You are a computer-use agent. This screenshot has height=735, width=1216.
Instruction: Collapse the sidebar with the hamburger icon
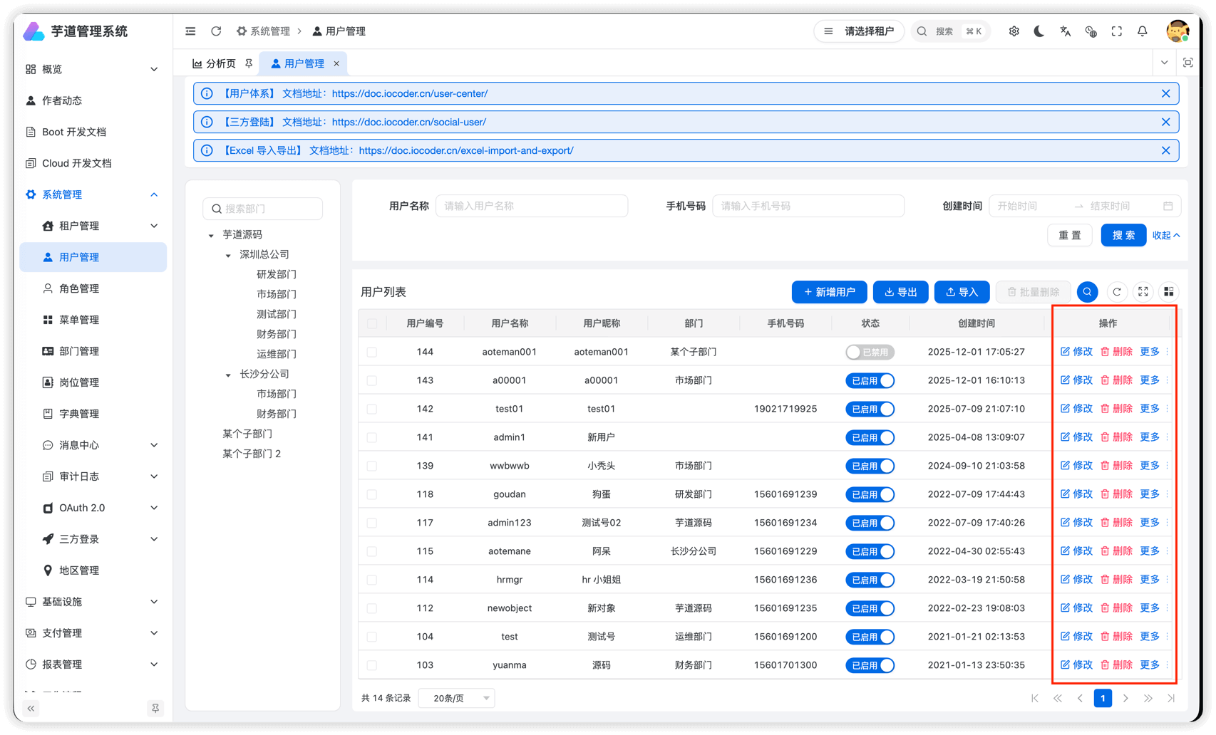coord(190,31)
